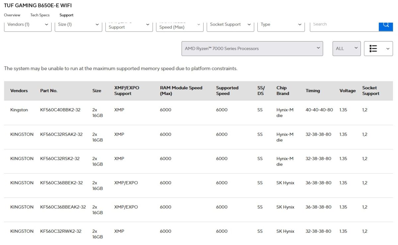Select part number KF560C40BBK2-32
This screenshot has width=398, height=245.
click(60, 110)
